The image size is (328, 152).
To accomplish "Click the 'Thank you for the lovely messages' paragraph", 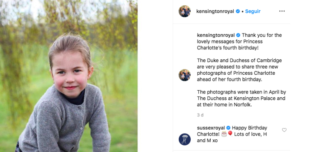I will [239, 41].
